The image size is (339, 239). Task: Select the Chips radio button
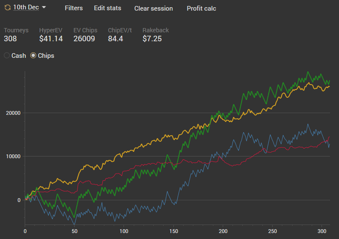(x=33, y=56)
